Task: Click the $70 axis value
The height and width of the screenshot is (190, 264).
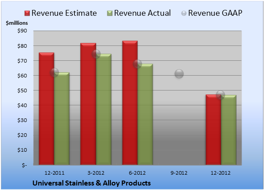Action: tap(22, 61)
